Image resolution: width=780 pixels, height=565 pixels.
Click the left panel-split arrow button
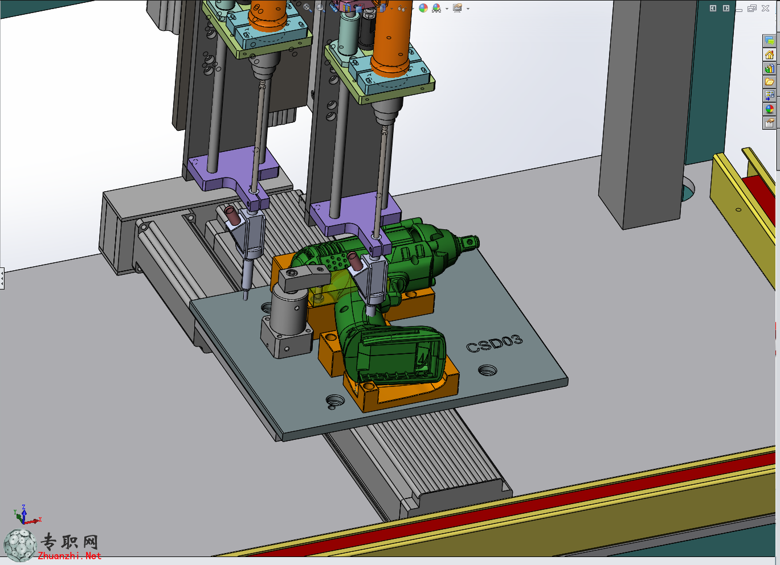[713, 8]
